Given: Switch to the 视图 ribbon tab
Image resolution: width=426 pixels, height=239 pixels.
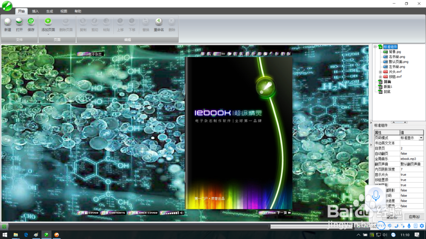Looking at the screenshot, I should (x=63, y=11).
